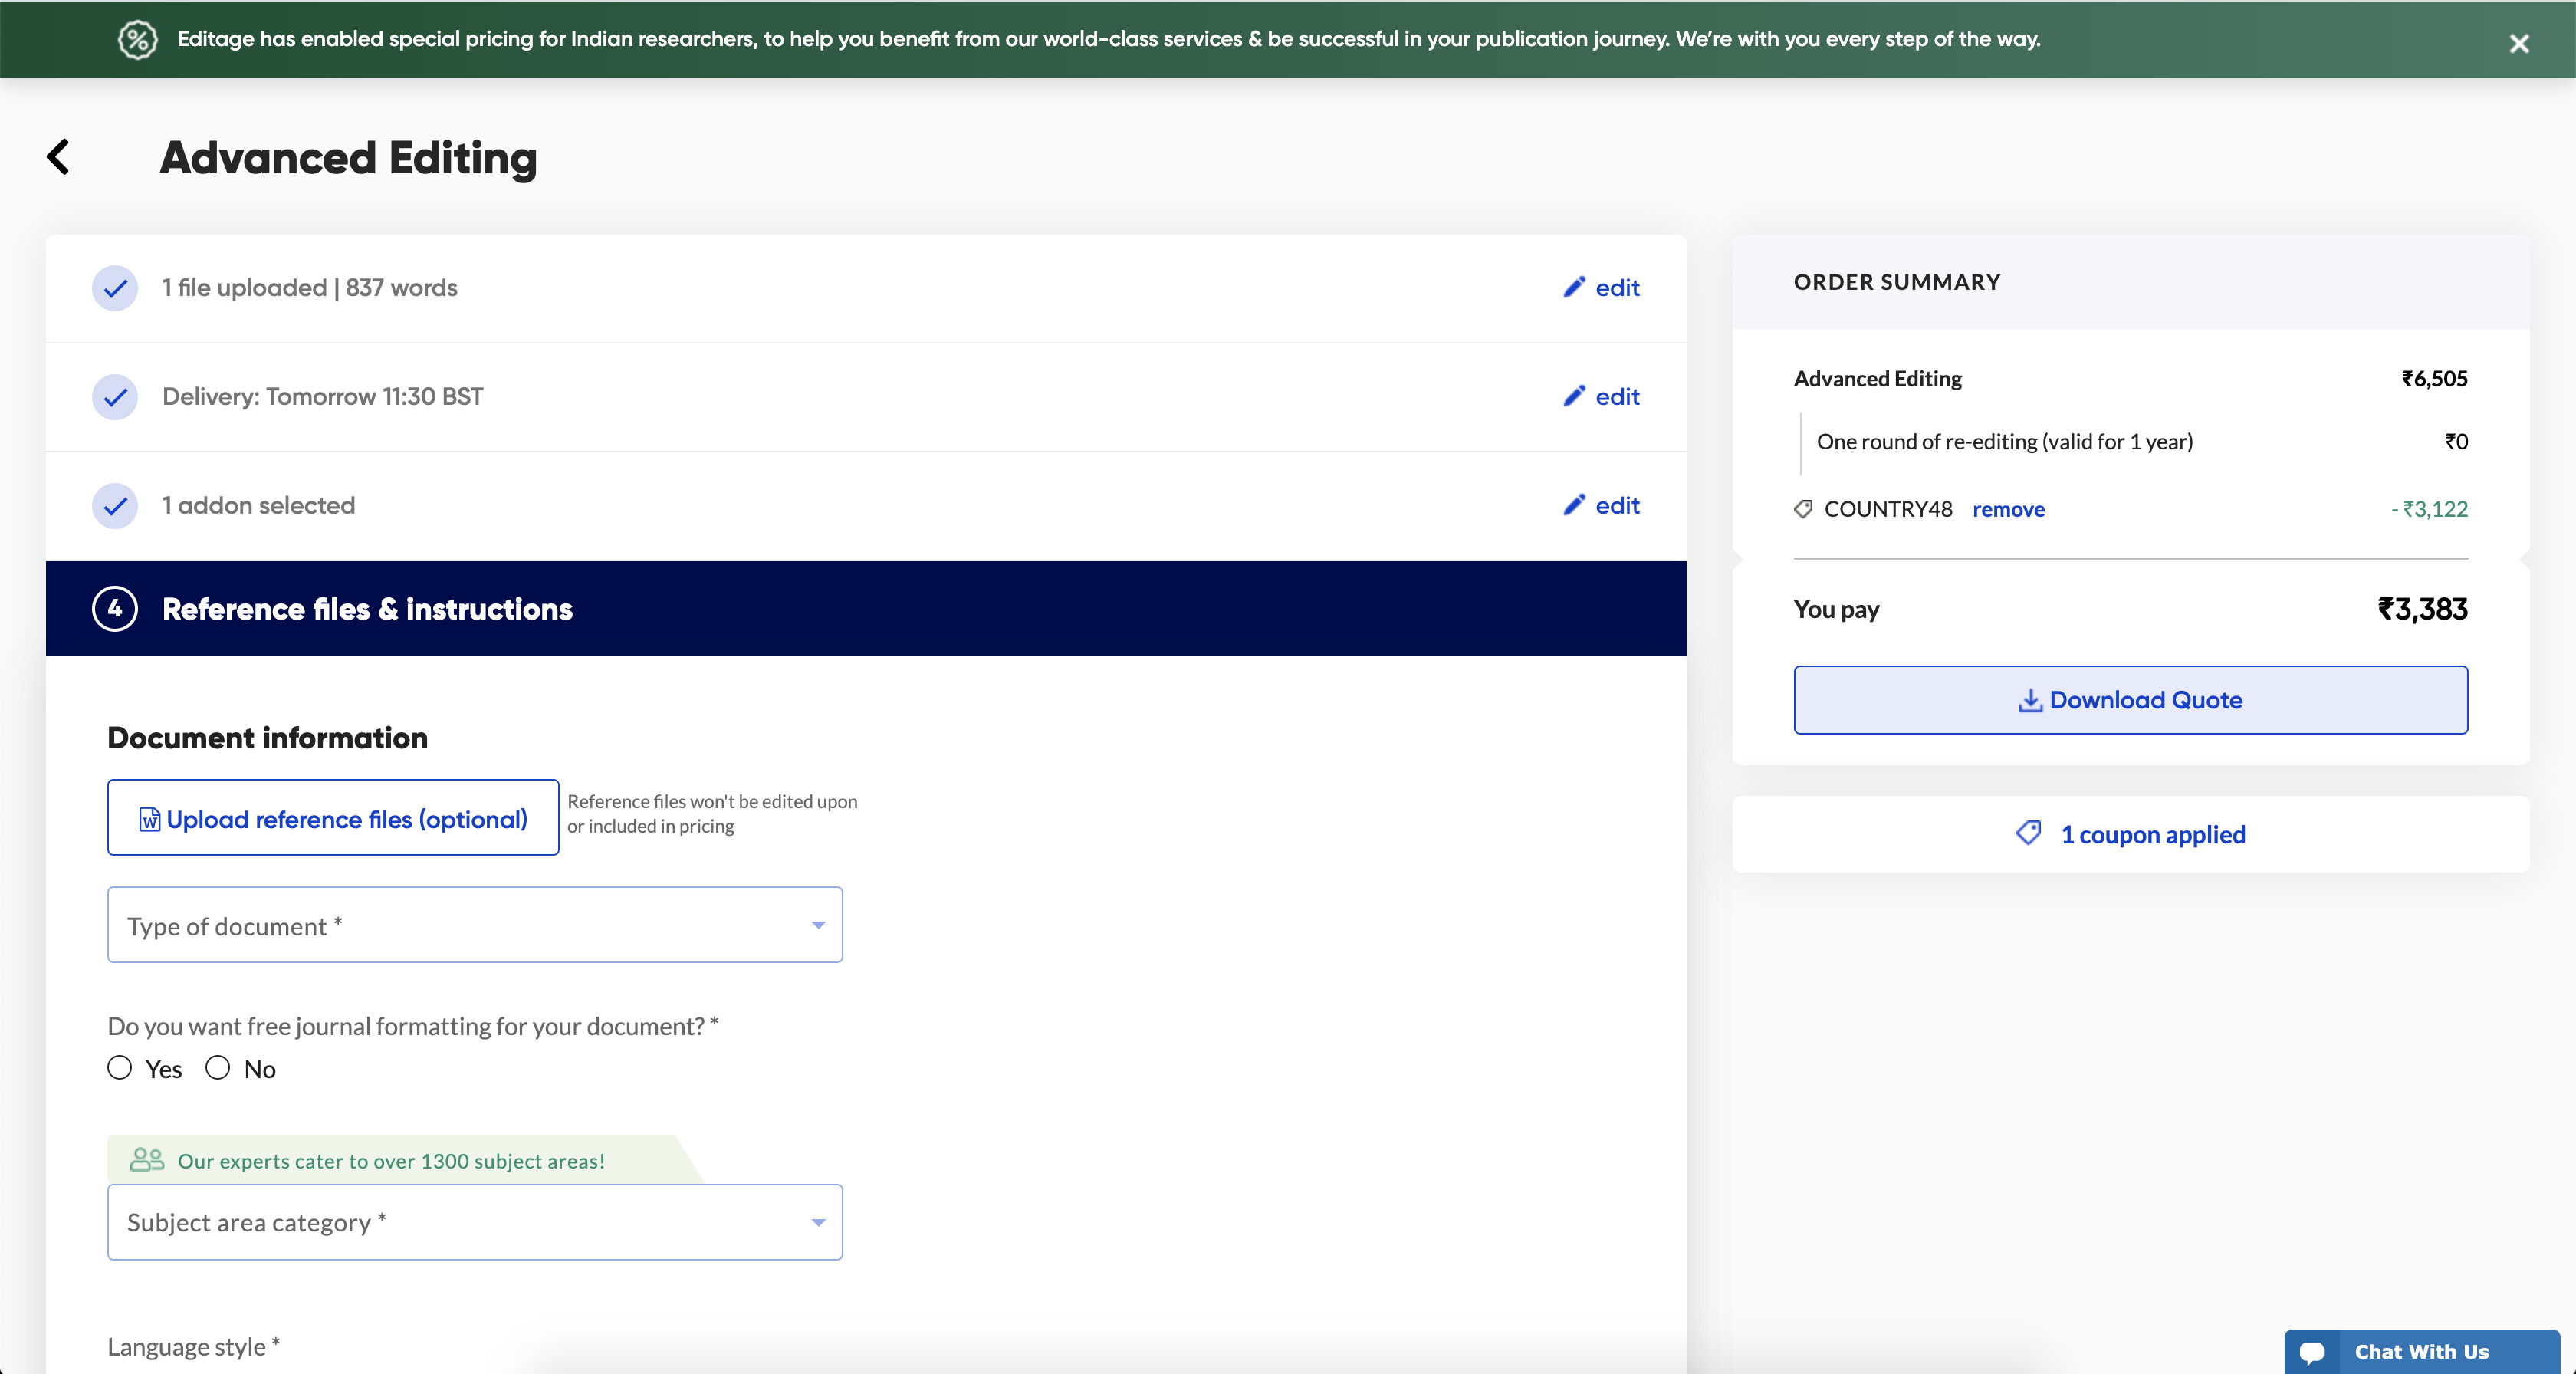Select No for free journal formatting
2576x1374 pixels.
218,1068
